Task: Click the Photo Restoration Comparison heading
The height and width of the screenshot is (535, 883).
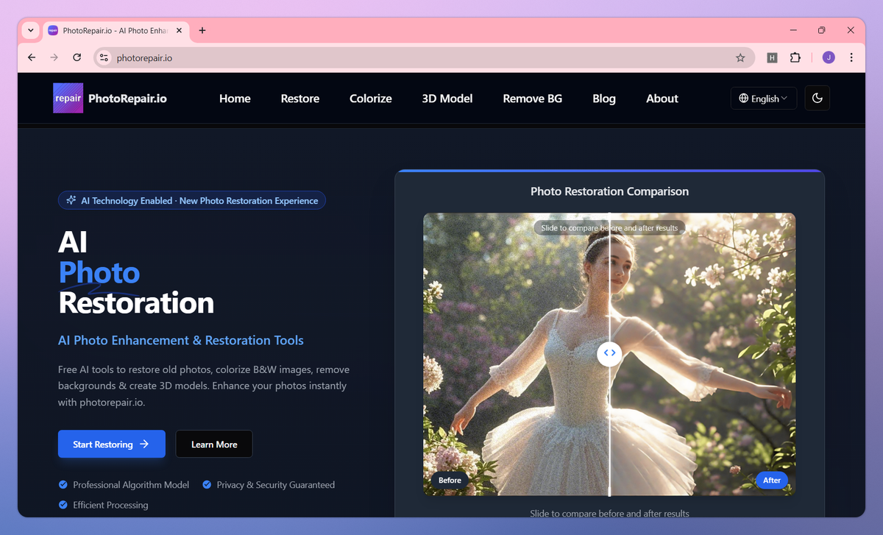Action: (x=609, y=191)
